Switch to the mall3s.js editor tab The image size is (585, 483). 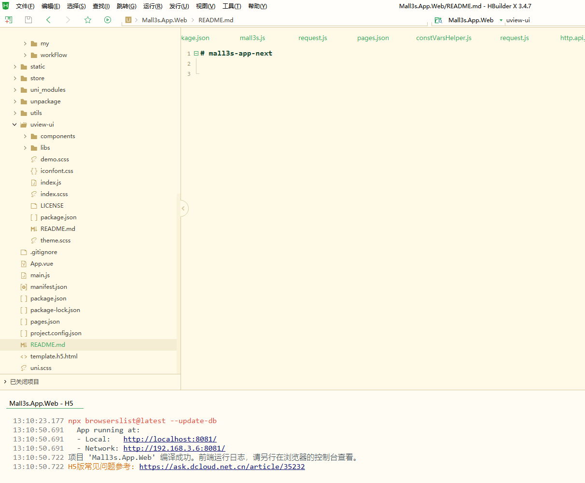252,38
